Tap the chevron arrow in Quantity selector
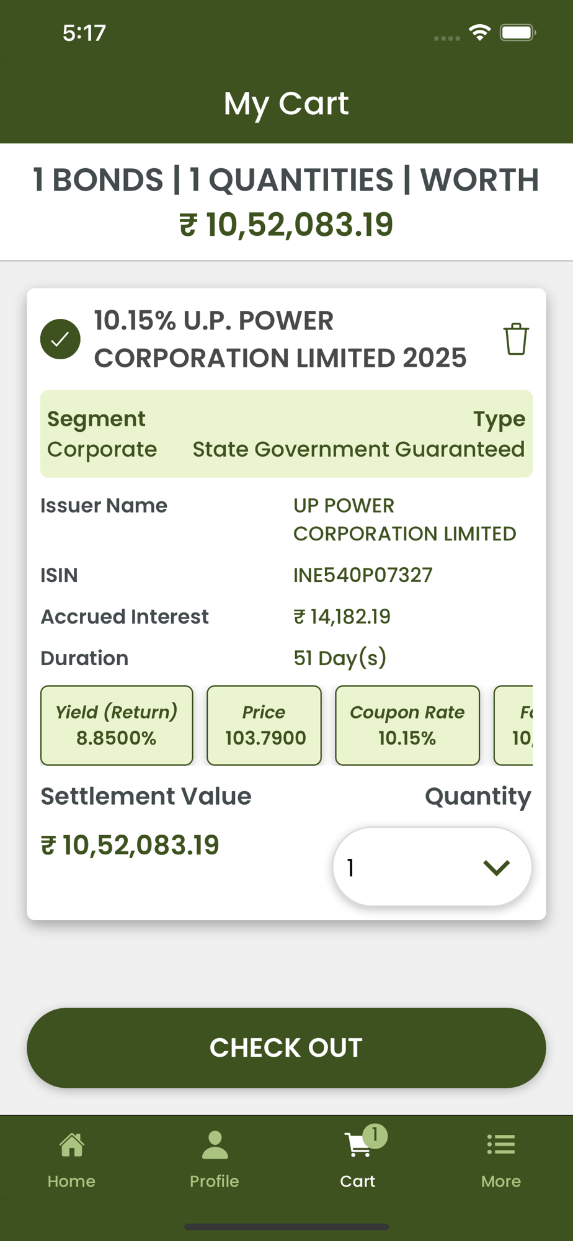This screenshot has height=1241, width=573. click(496, 867)
